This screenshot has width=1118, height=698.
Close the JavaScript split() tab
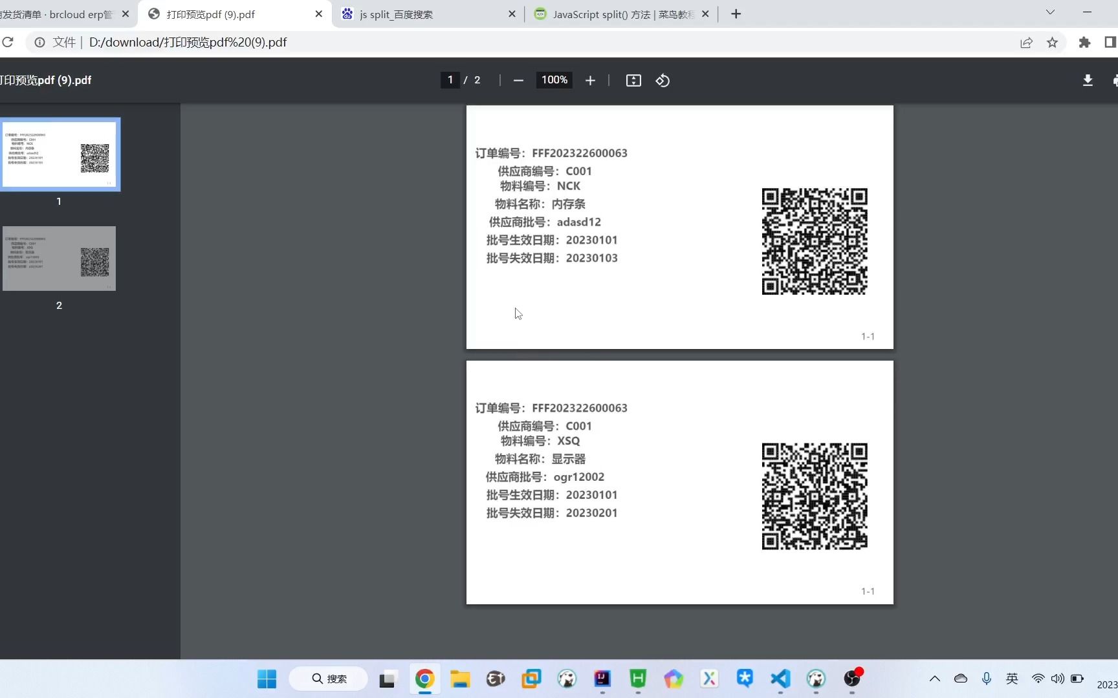705,14
